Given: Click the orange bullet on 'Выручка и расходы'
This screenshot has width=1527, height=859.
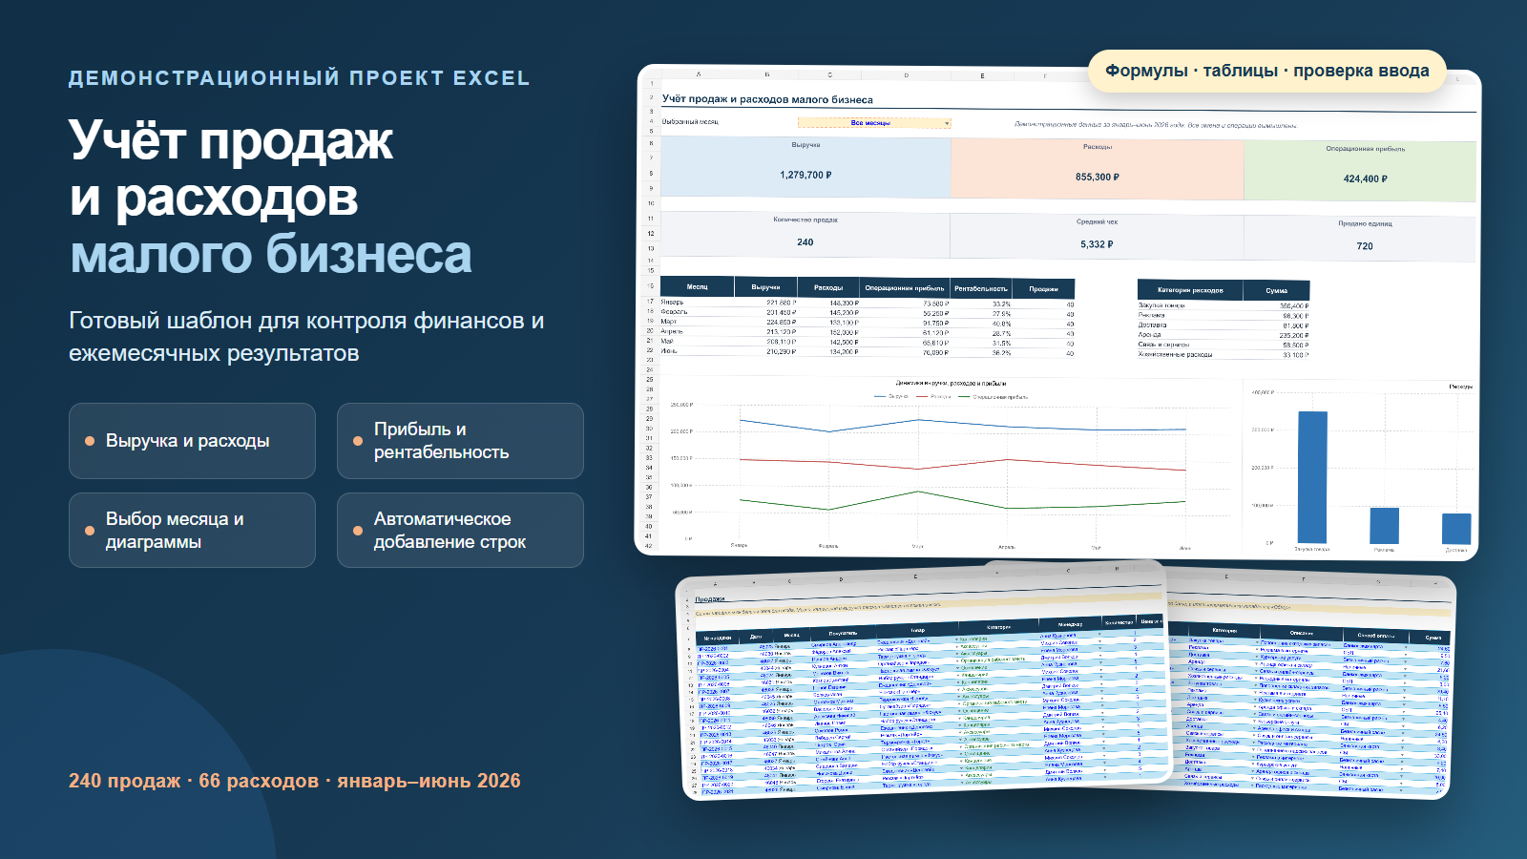Looking at the screenshot, I should point(90,441).
